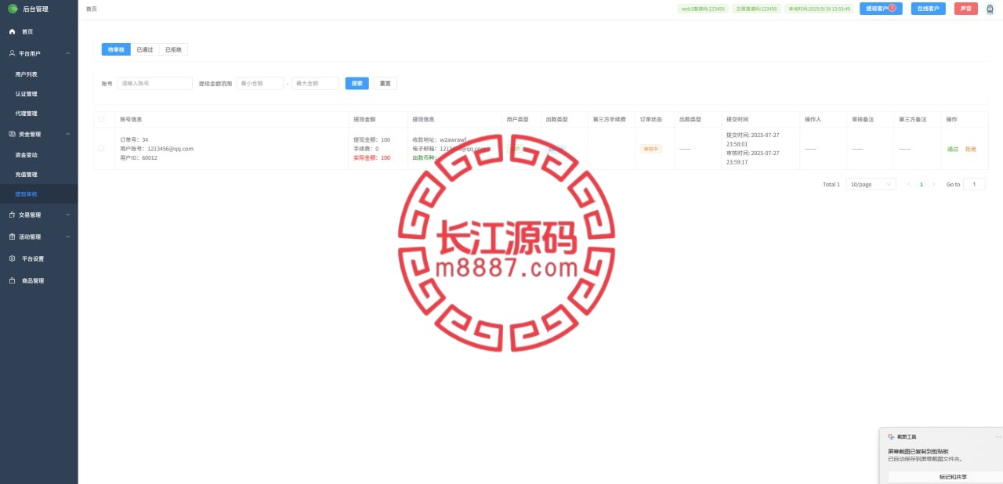Focus the Go to page number field
The image size is (1003, 484).
[x=974, y=184]
